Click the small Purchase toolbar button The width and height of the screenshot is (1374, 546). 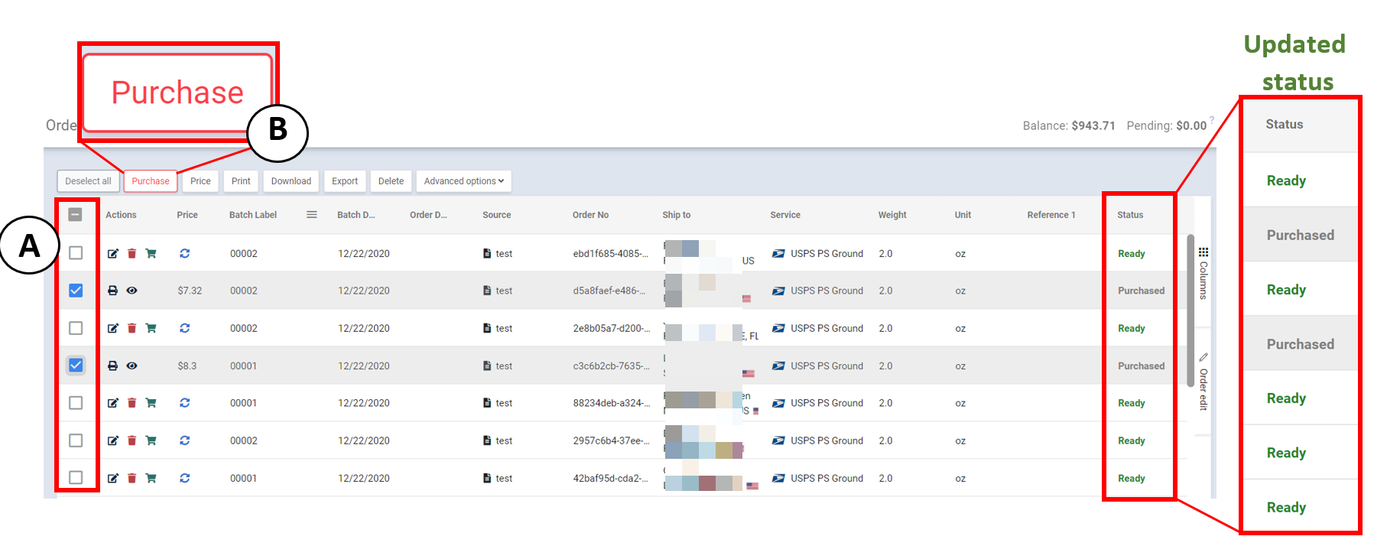point(151,181)
